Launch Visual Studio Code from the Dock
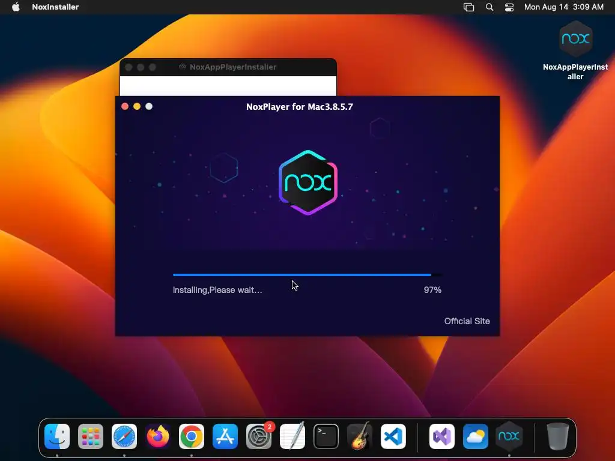This screenshot has width=615, height=461. [393, 436]
